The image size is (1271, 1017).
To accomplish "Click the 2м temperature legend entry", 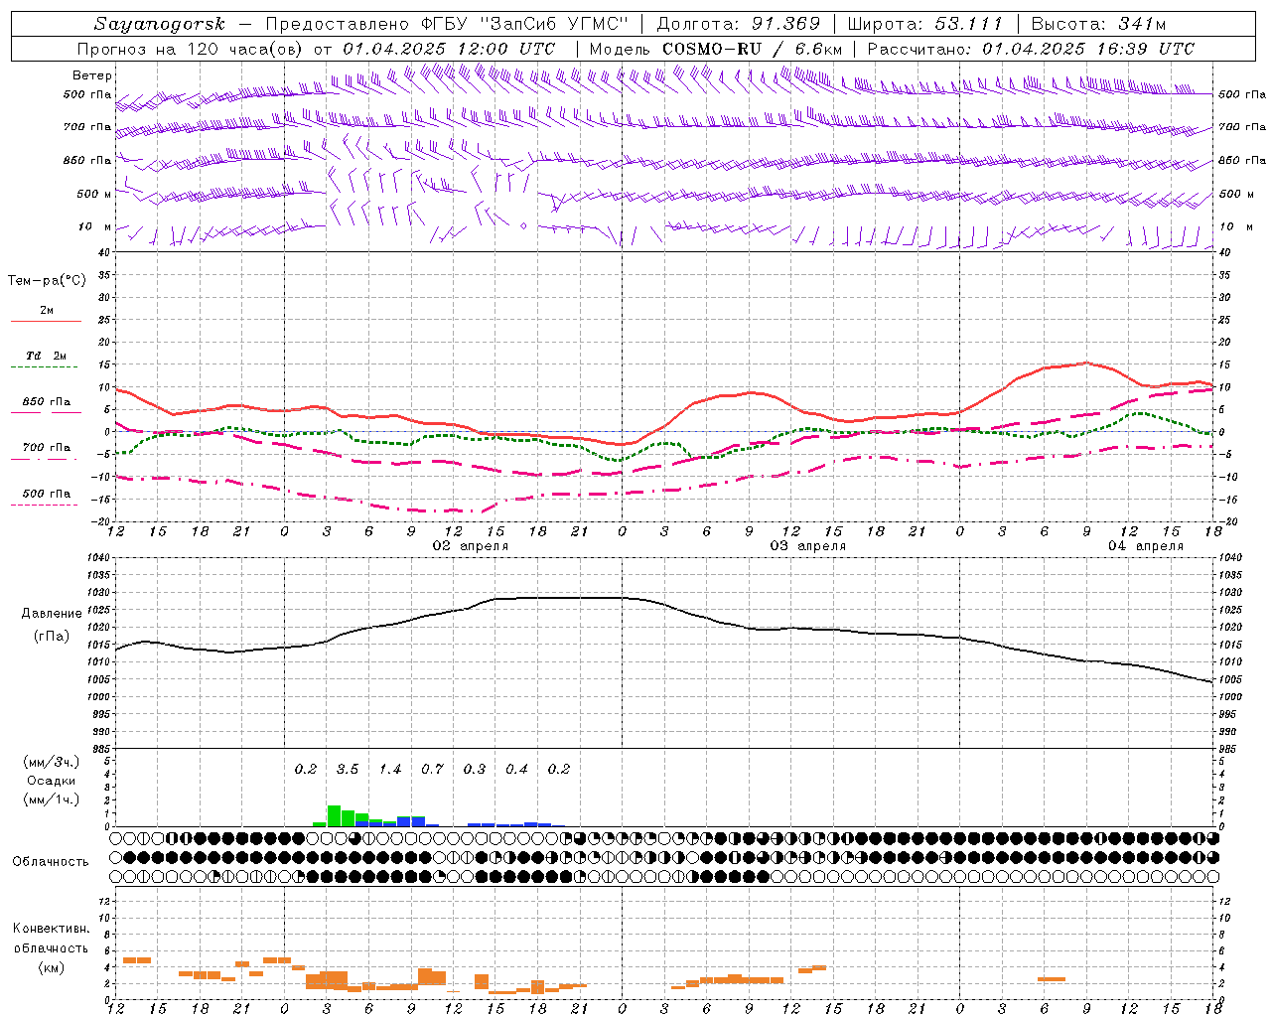I will click(47, 310).
